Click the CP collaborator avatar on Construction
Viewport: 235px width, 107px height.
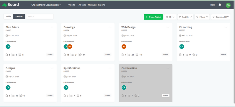(x=124, y=87)
